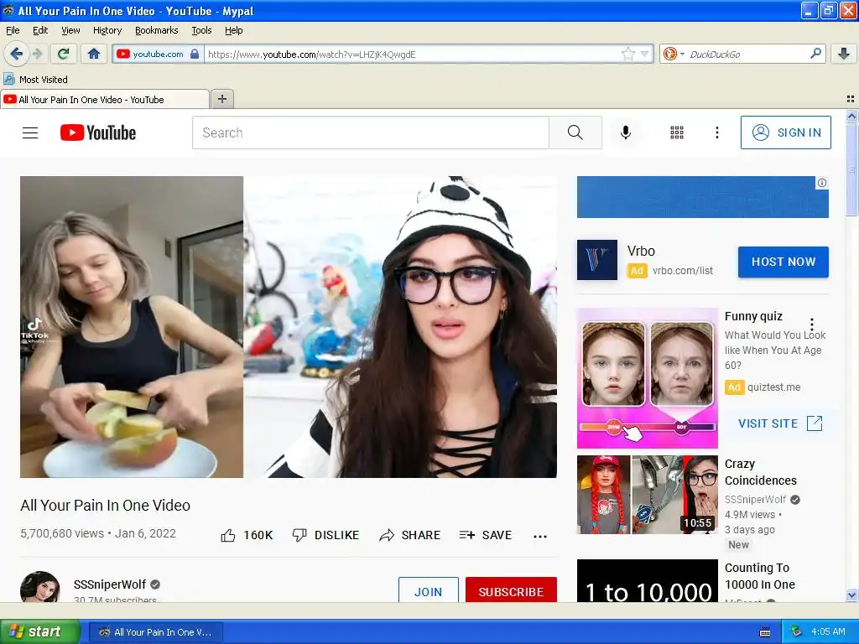Click the padlock site security icon

tap(195, 55)
